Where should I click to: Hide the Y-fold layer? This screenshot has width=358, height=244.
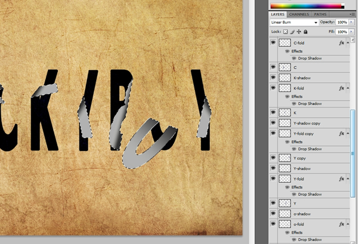(x=273, y=178)
